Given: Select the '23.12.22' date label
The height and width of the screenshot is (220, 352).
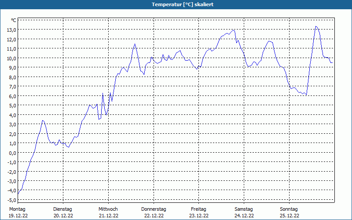Looking at the screenshot, I should coord(199,216).
